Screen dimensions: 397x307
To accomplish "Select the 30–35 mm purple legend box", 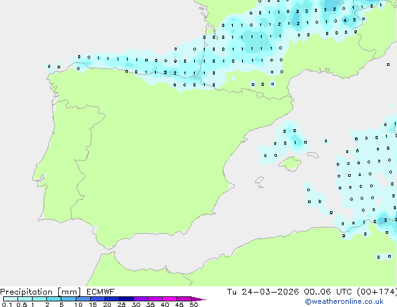I will point(140,299).
